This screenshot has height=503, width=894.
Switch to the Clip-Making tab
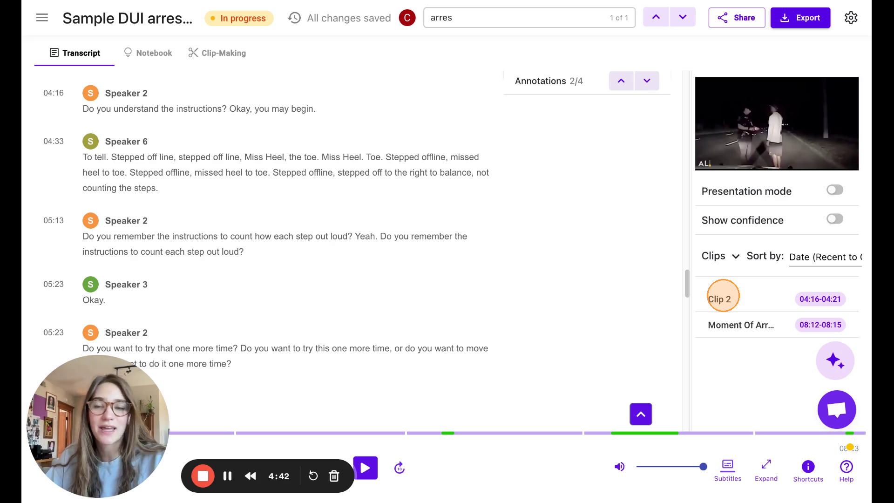pyautogui.click(x=217, y=53)
